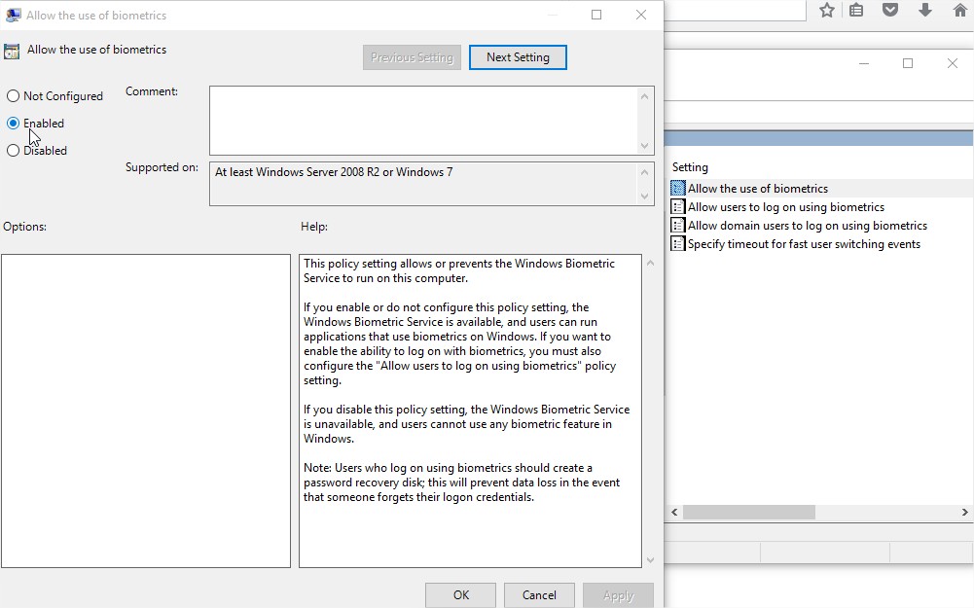Image resolution: width=974 pixels, height=608 pixels.
Task: Click the Supported on scroll-down arrow
Action: [644, 197]
